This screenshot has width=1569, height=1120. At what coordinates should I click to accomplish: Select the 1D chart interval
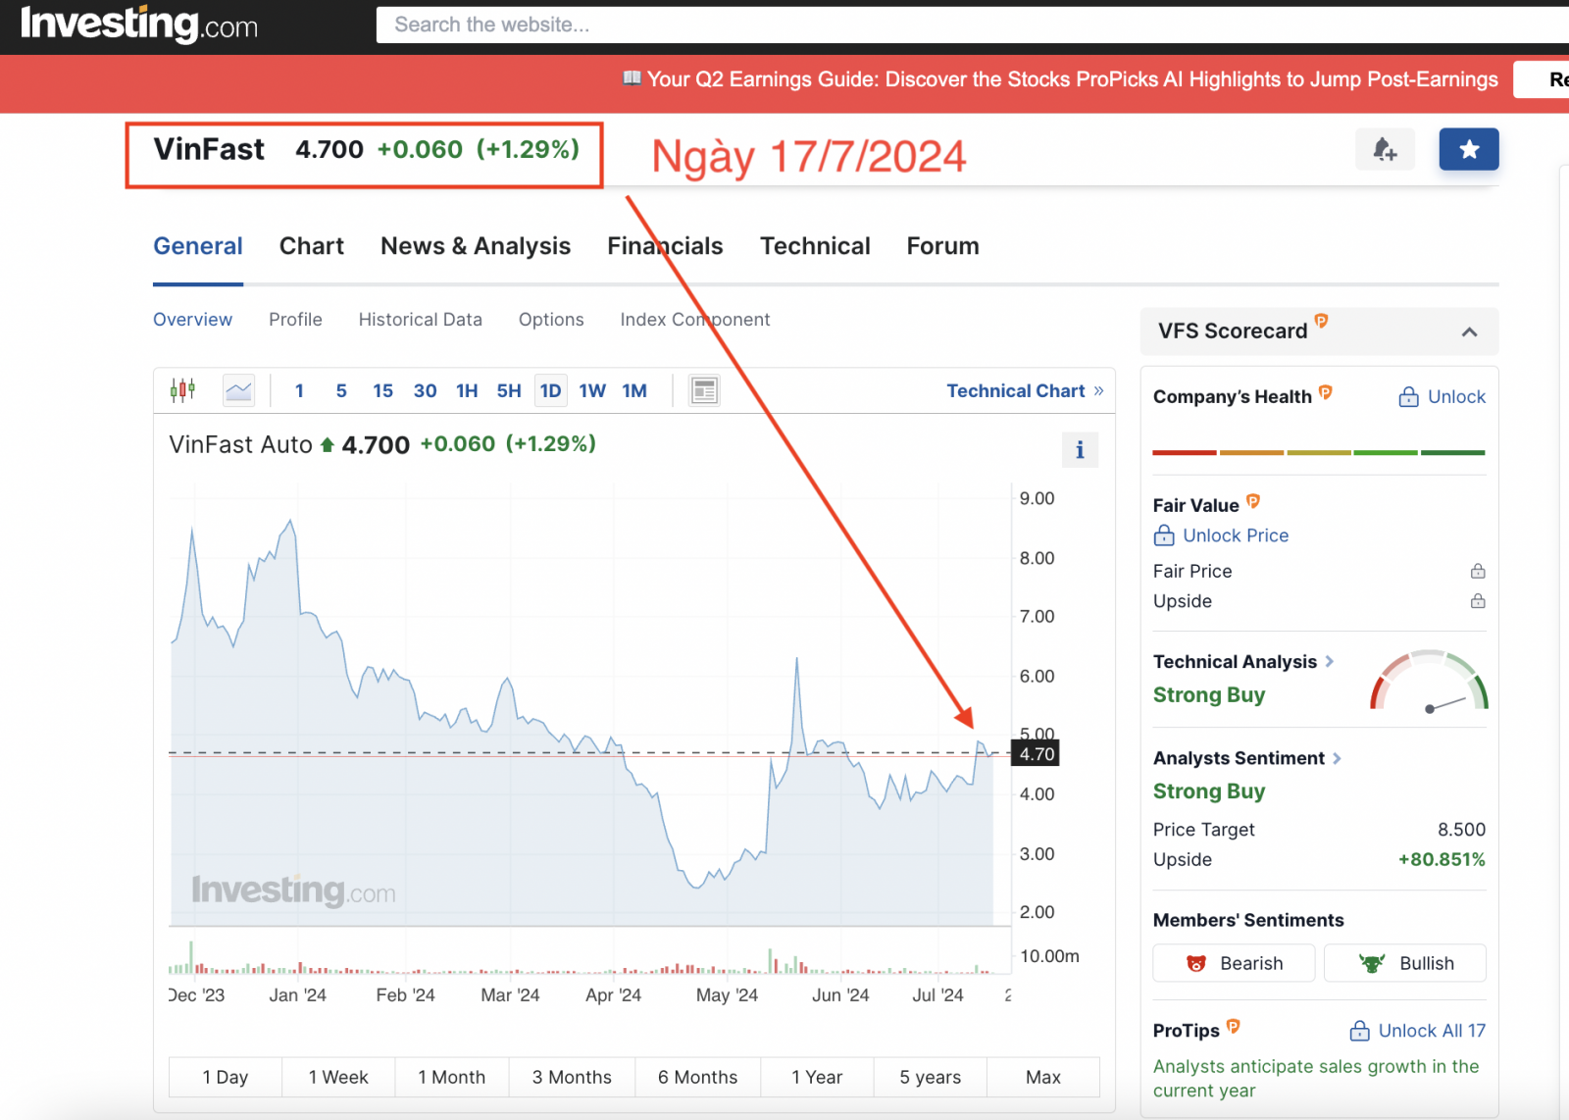[x=550, y=390]
